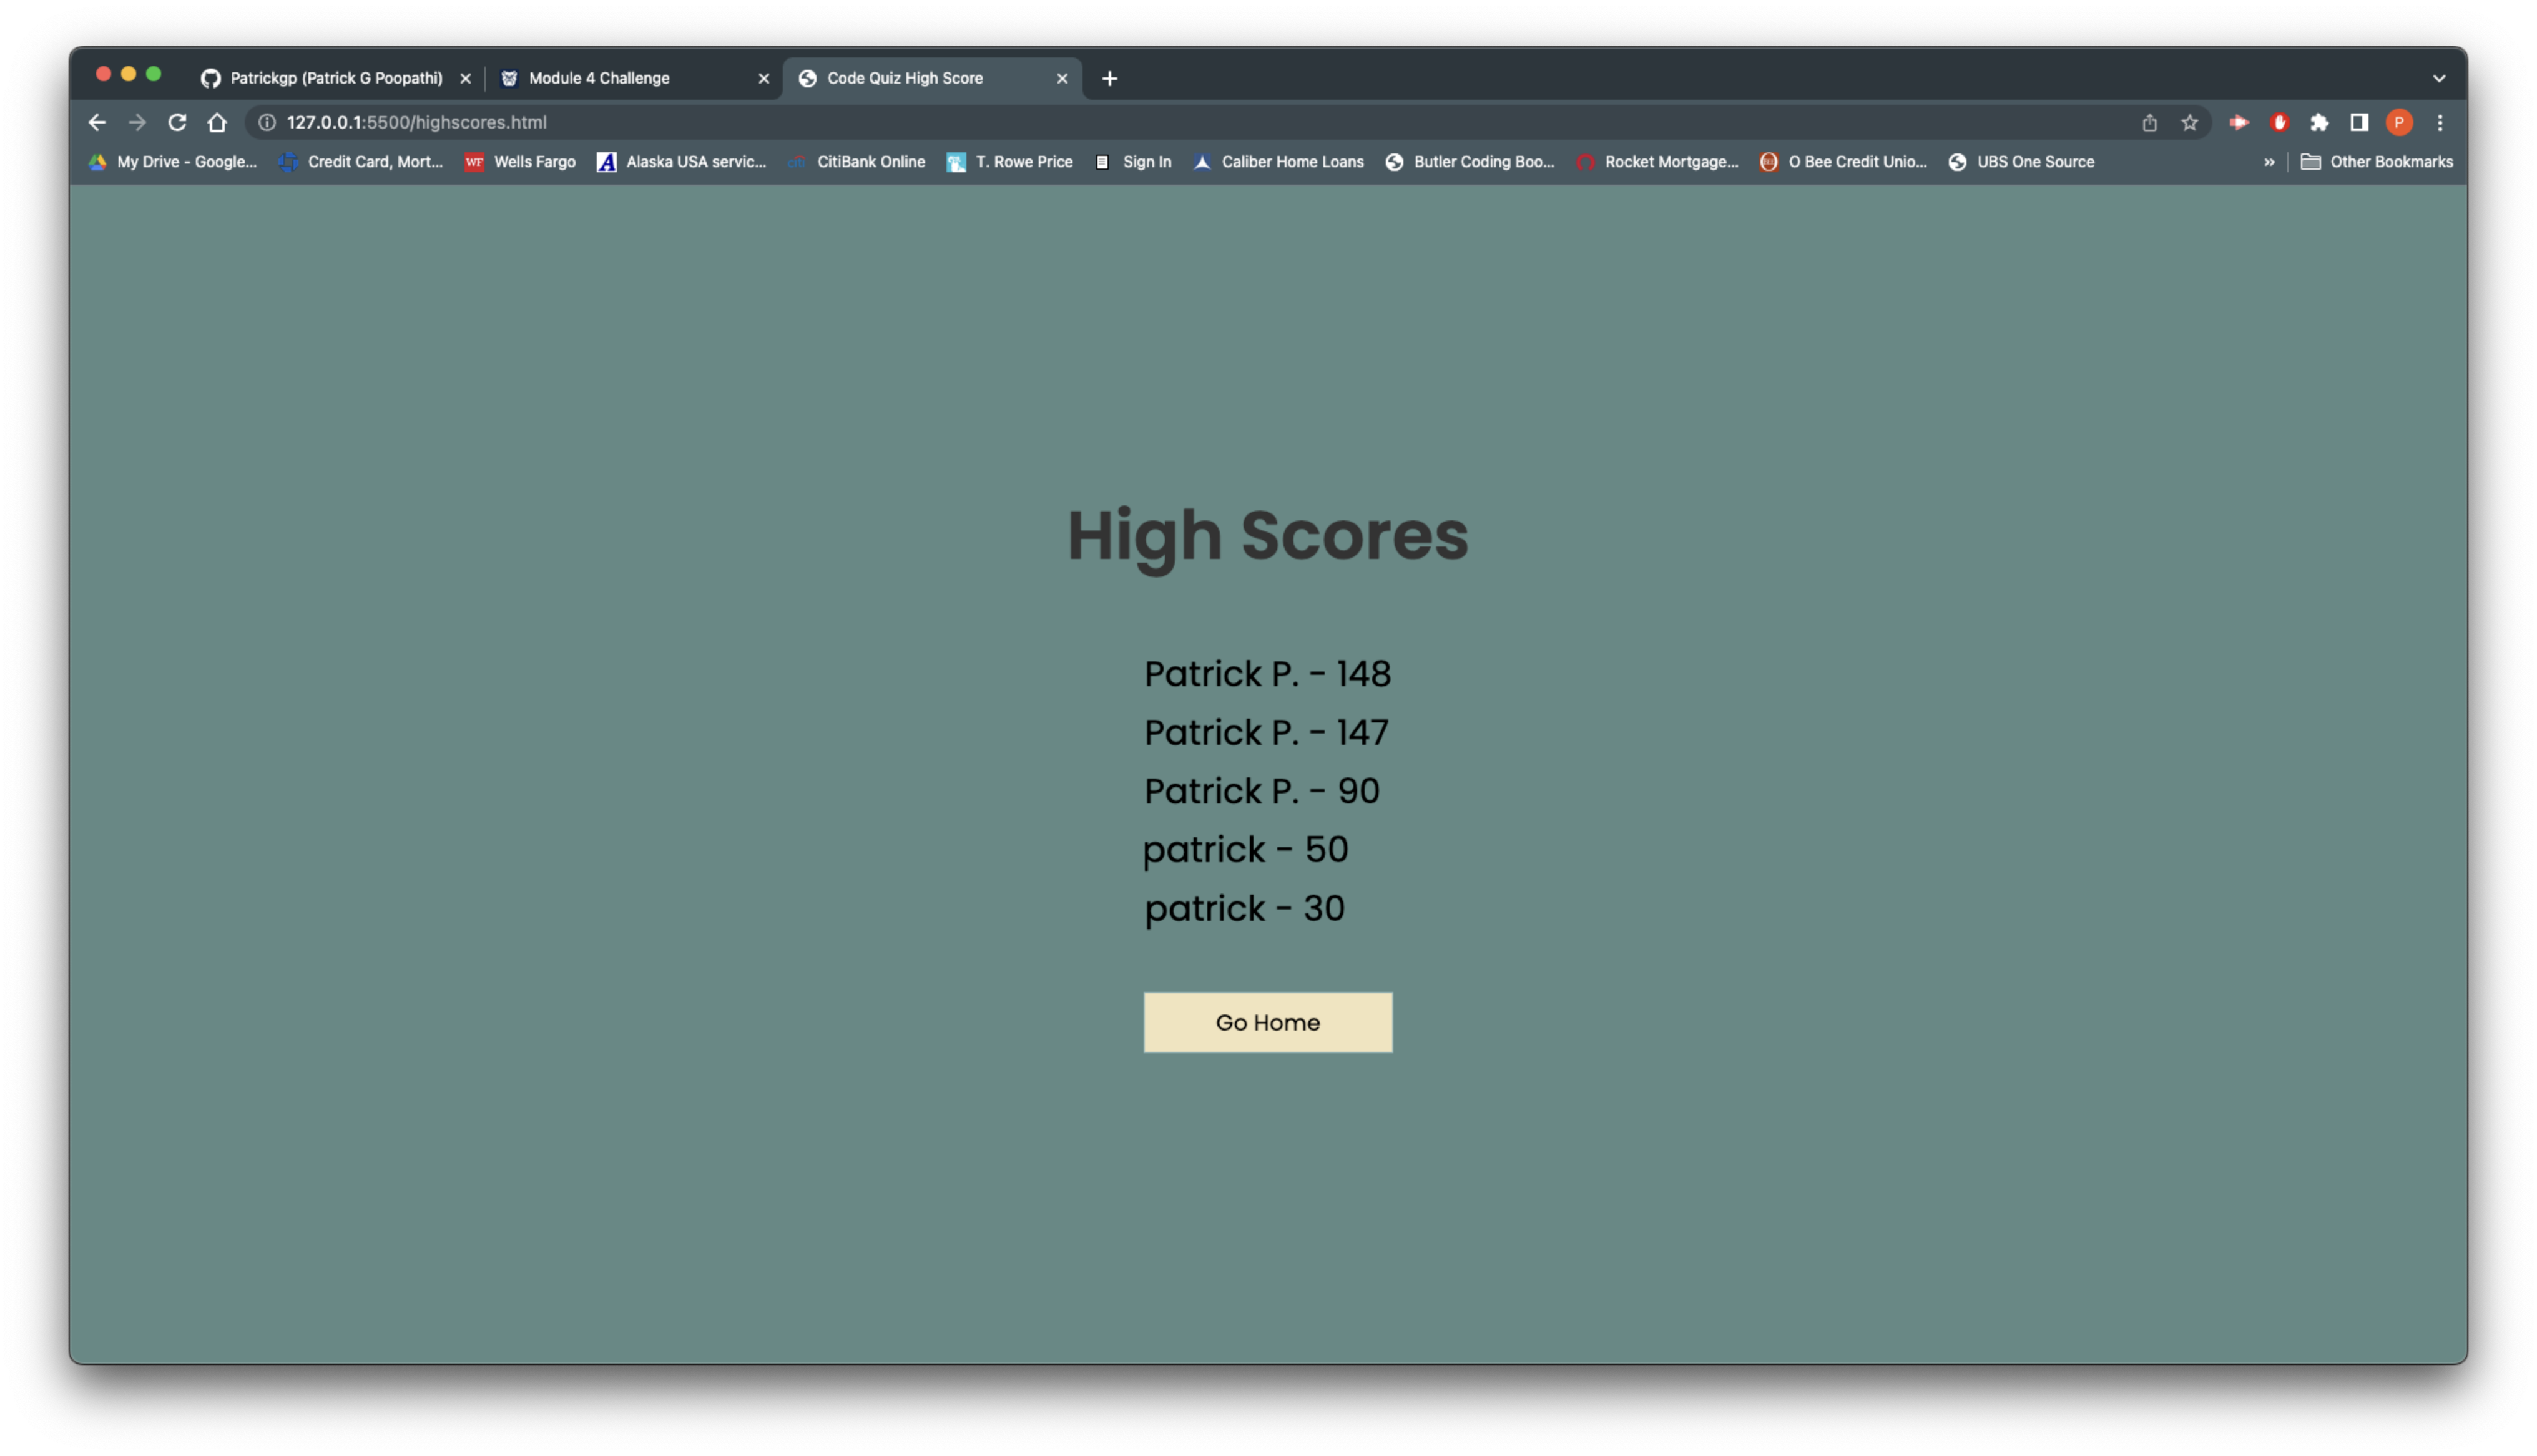The width and height of the screenshot is (2537, 1456).
Task: Click the red arrow extension icon
Action: 2240,122
